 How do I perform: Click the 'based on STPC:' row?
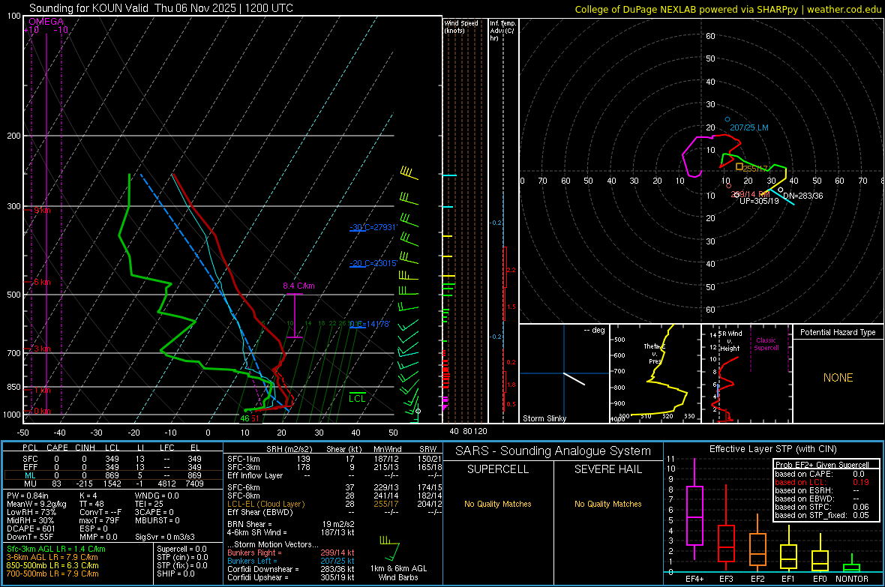tap(822, 507)
